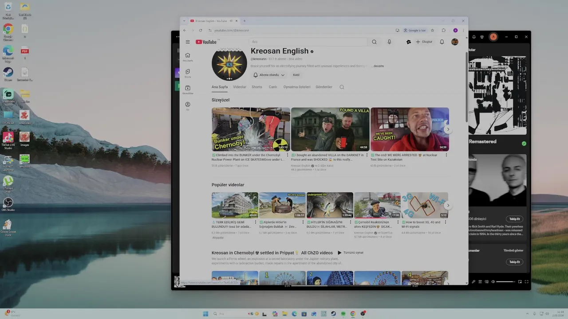The width and height of the screenshot is (568, 319).
Task: Open the Siz icon in YouTube sidebar
Action: pos(188,106)
